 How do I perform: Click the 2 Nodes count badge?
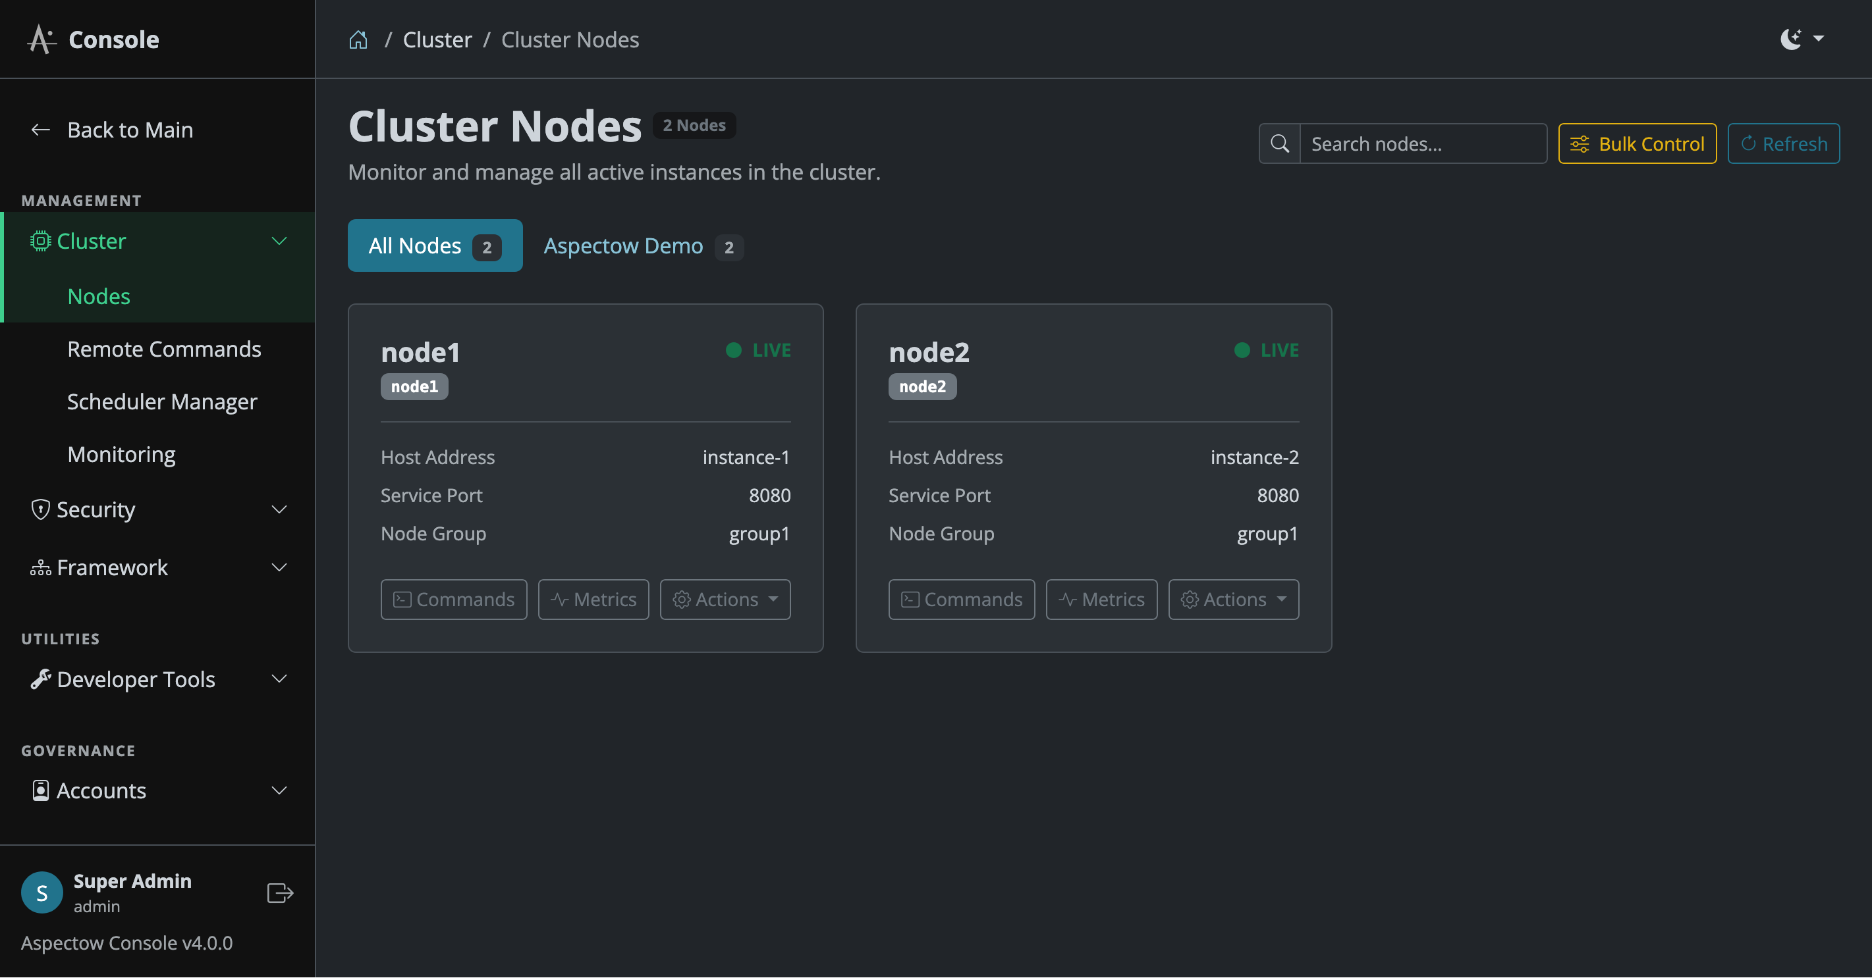tap(694, 126)
